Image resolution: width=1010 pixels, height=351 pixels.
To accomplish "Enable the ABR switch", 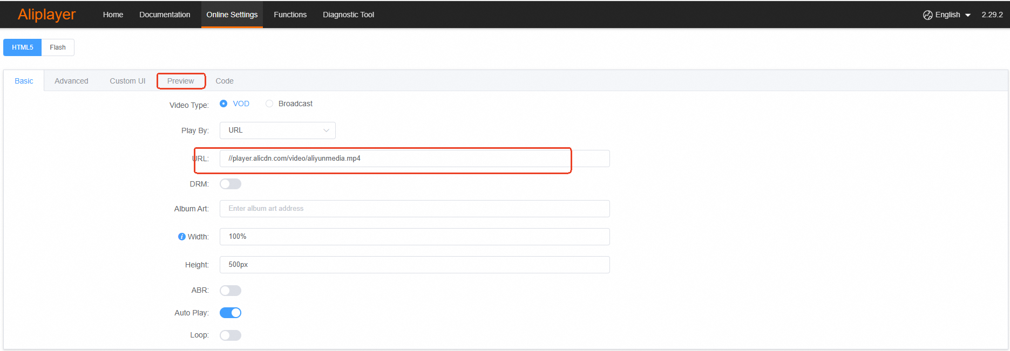I will pos(231,291).
